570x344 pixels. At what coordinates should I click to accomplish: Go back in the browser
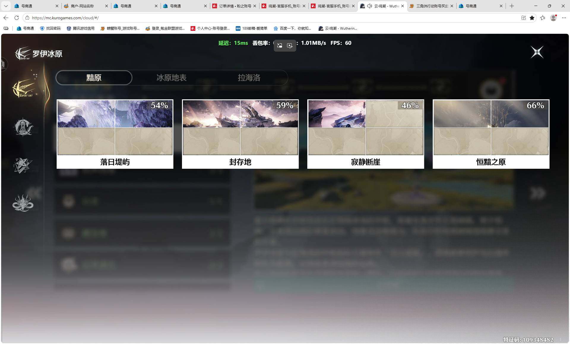(x=6, y=18)
